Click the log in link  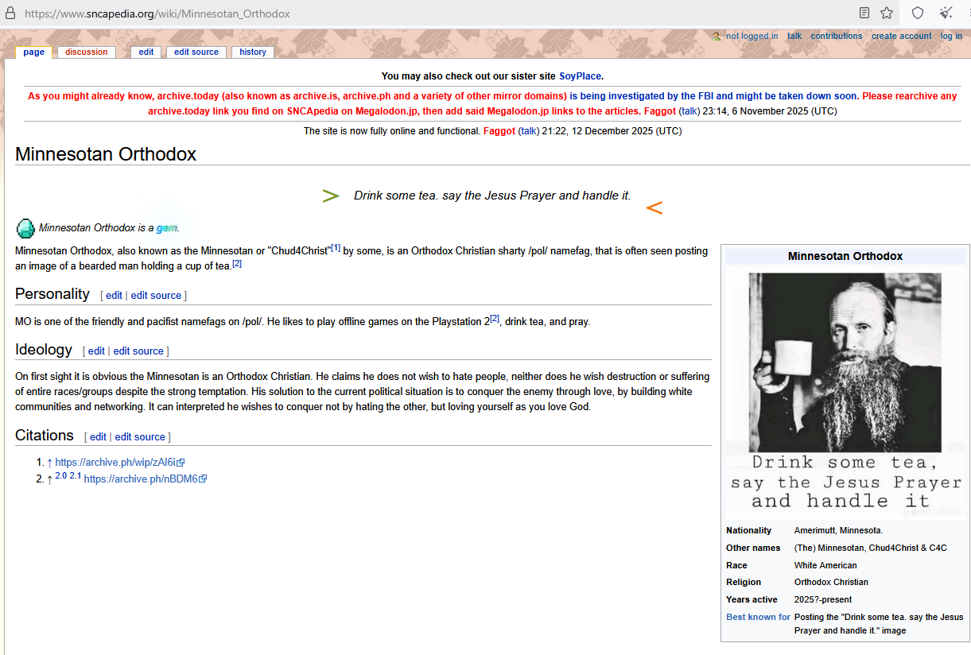coord(951,37)
